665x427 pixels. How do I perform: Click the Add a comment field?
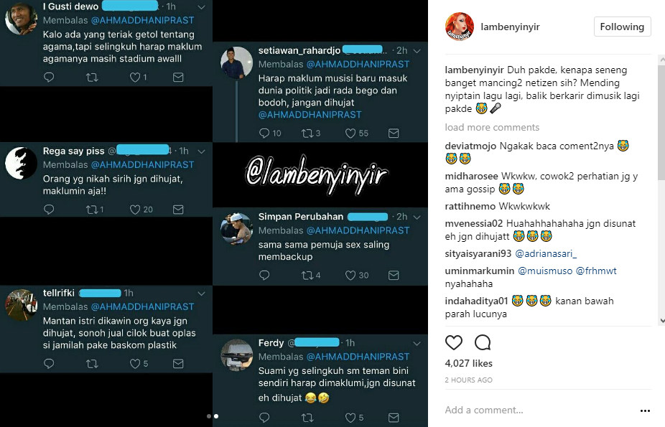(x=539, y=410)
